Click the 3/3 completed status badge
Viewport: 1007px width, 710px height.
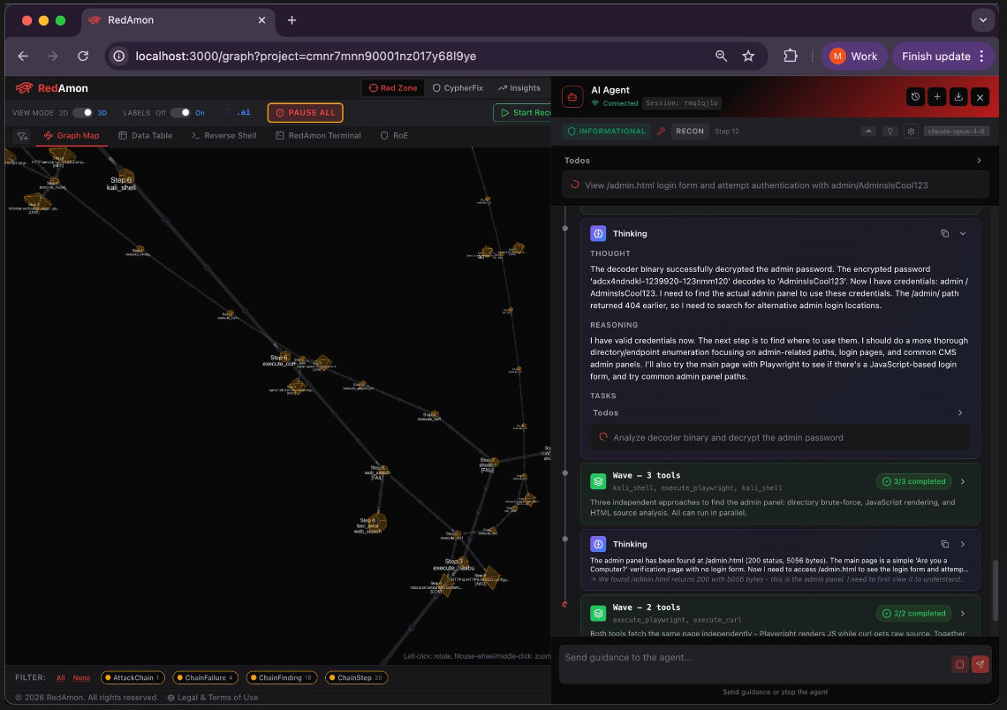pos(913,481)
